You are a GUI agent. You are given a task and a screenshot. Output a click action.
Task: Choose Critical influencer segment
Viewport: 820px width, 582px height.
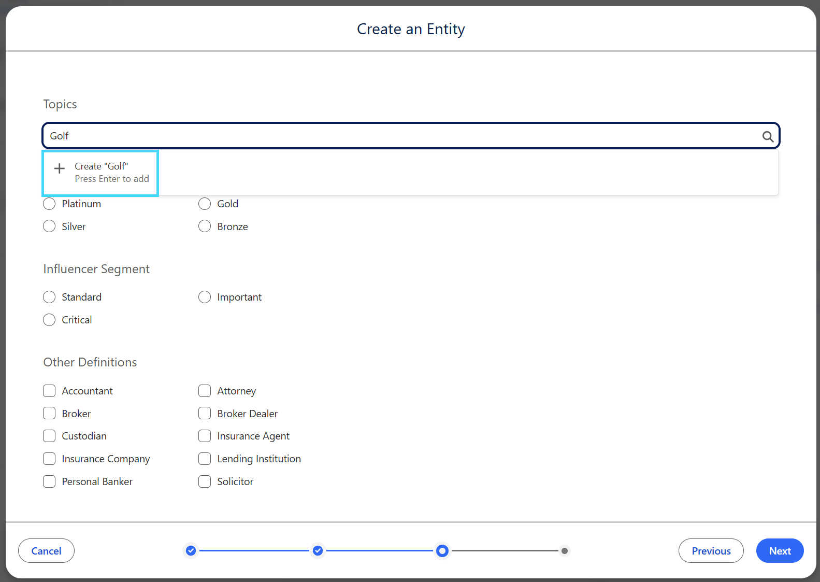(49, 320)
